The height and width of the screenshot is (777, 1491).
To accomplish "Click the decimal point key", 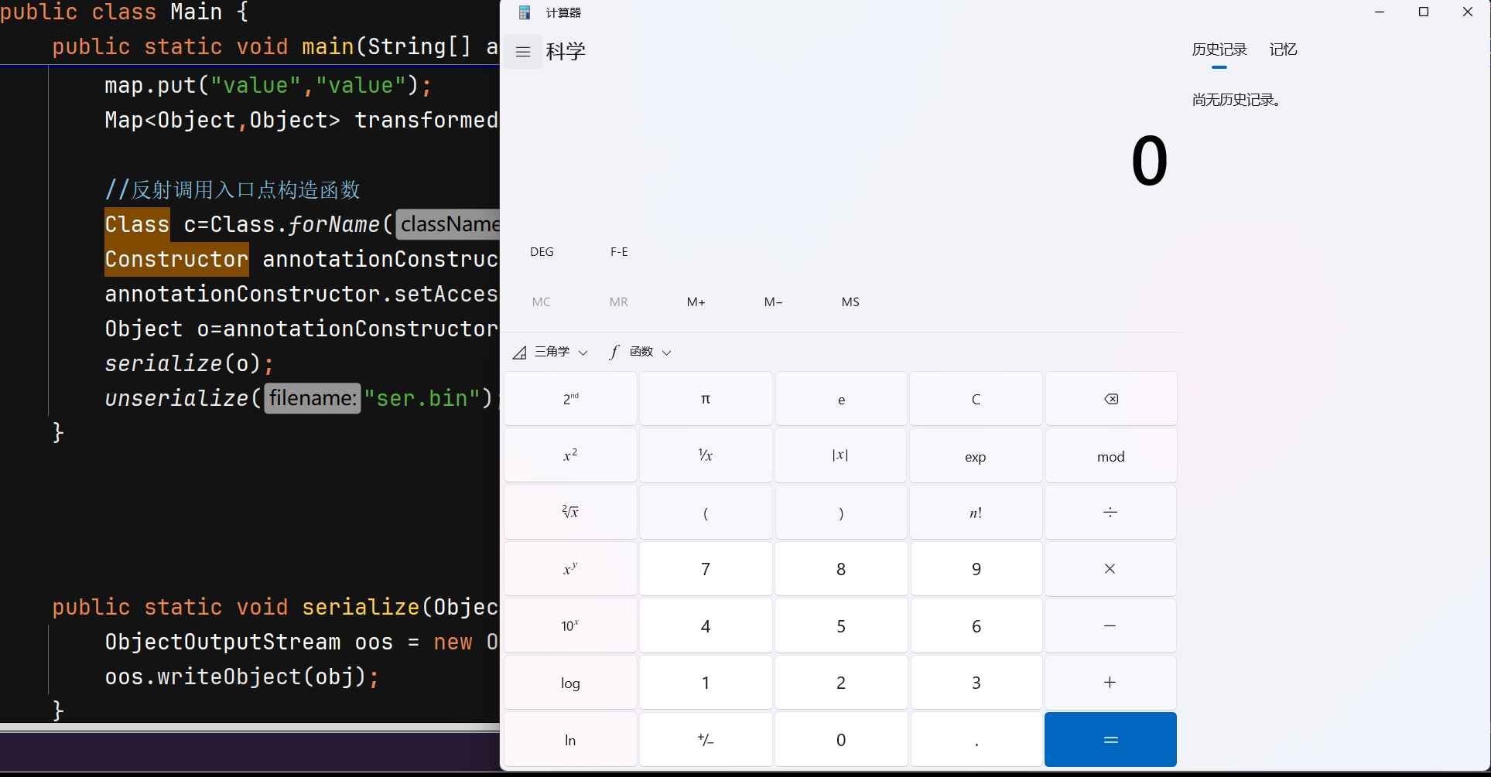I will (x=976, y=740).
